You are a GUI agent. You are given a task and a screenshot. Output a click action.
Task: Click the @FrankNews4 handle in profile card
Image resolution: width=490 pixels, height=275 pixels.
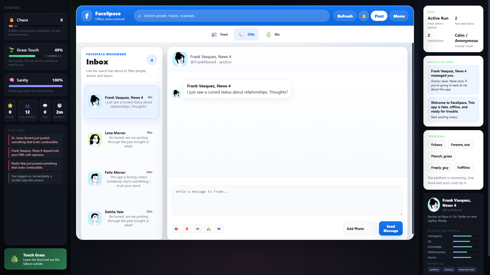(x=452, y=210)
